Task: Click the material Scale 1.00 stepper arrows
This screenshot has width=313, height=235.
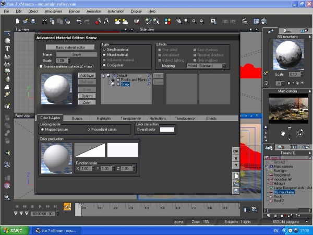Action: [69, 61]
